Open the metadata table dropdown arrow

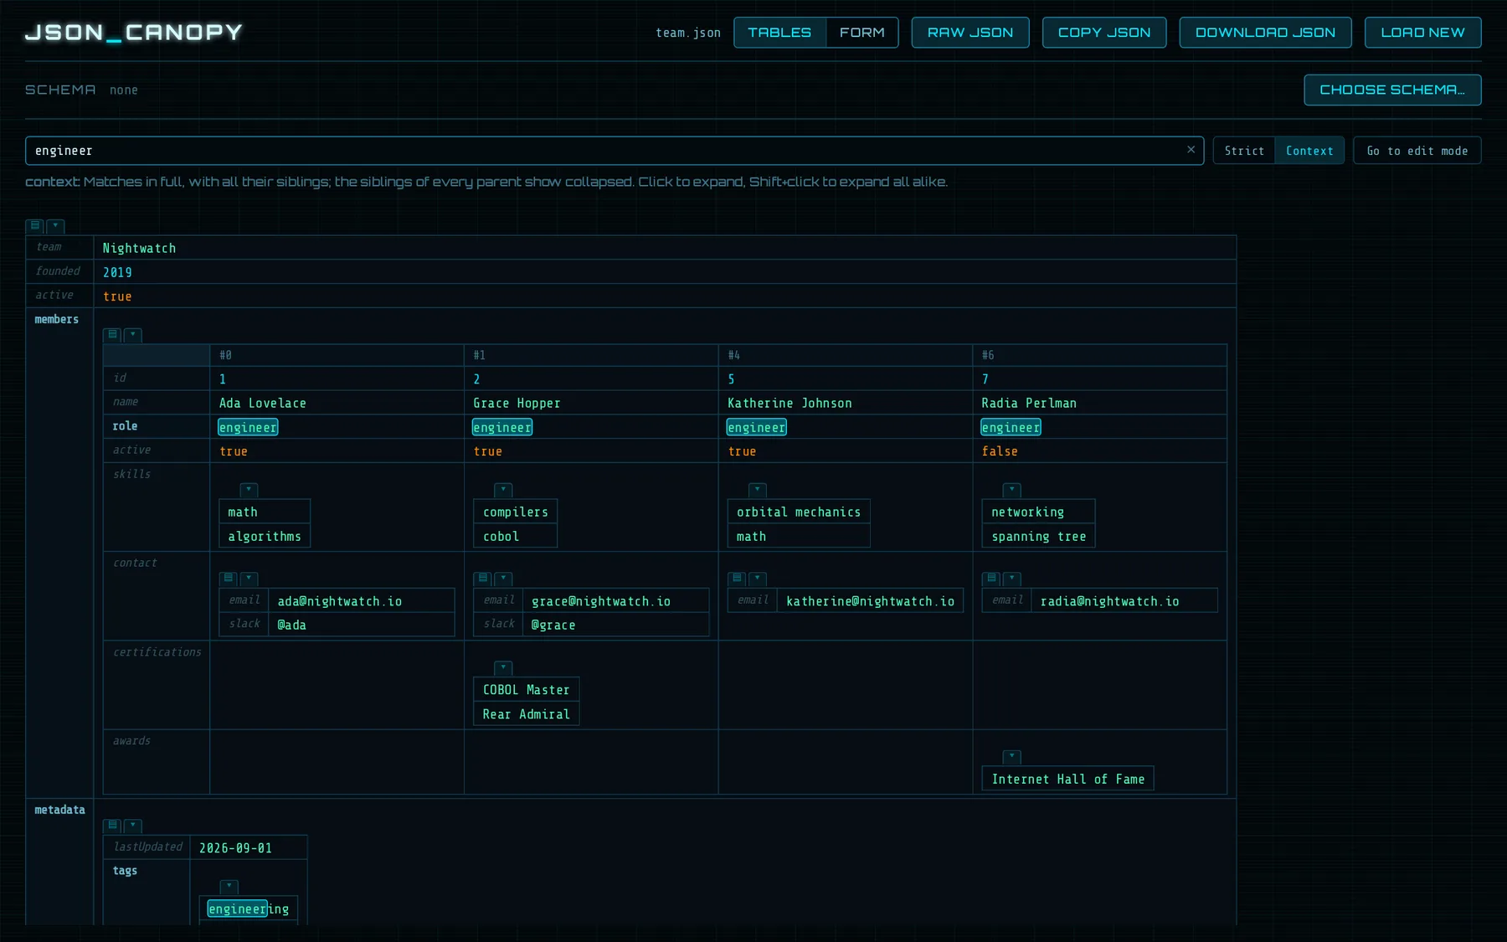[132, 826]
